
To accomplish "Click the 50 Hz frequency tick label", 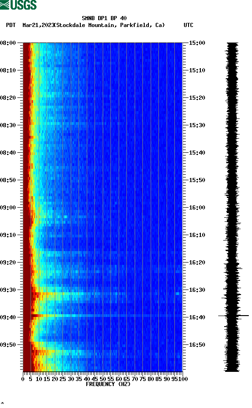I will (x=103, y=379).
